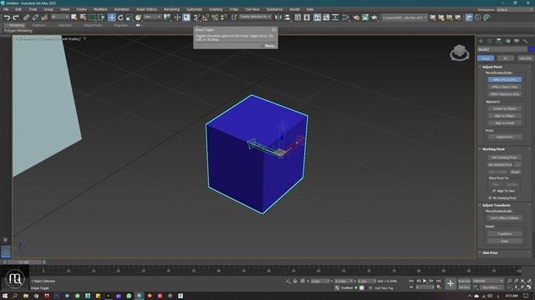Open the Create command panel tab
The width and height of the screenshot is (535, 300).
point(481,41)
